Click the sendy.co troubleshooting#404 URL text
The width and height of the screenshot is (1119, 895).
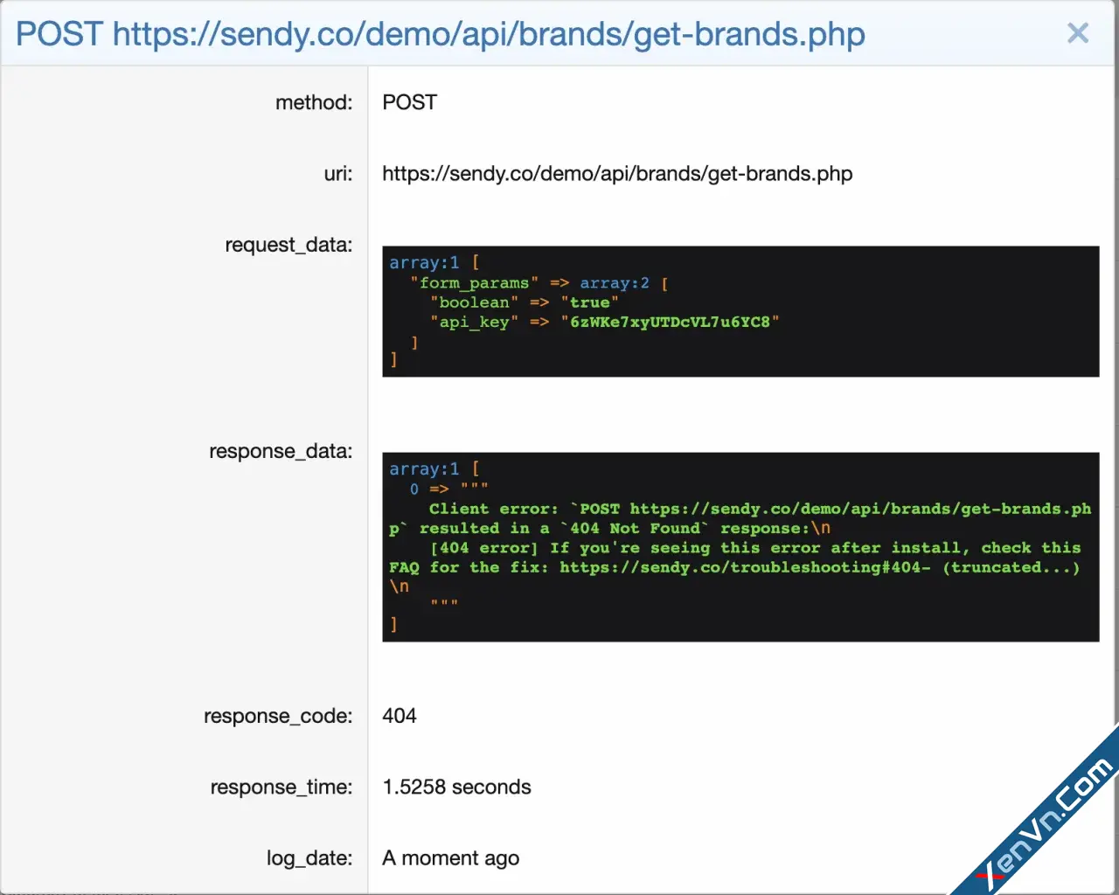click(x=745, y=567)
